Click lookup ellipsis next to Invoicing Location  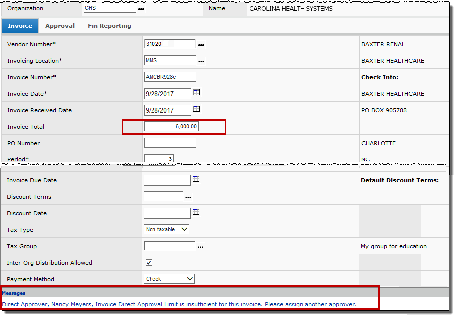pyautogui.click(x=201, y=61)
